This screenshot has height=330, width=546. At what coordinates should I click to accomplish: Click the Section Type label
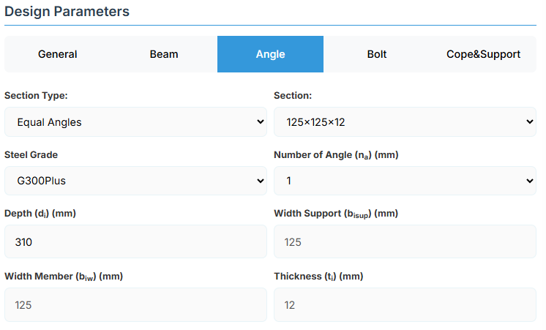tap(37, 95)
